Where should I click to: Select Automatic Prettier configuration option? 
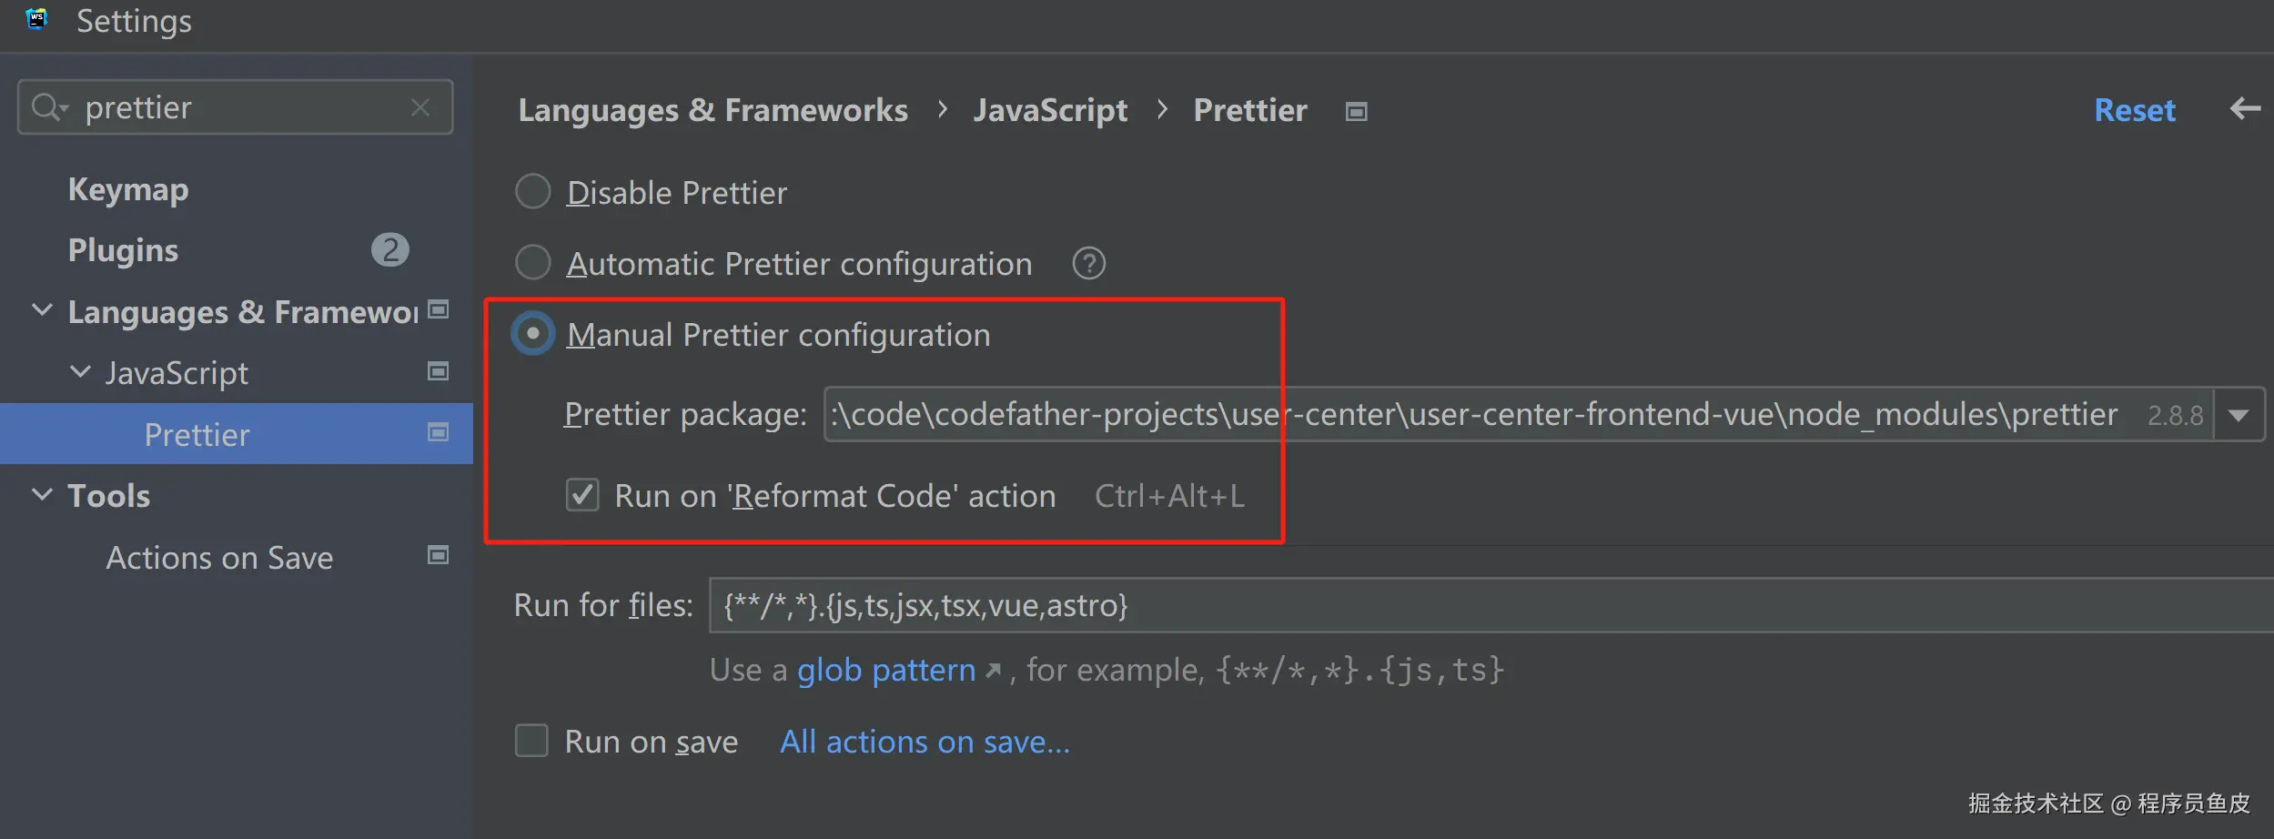tap(533, 263)
